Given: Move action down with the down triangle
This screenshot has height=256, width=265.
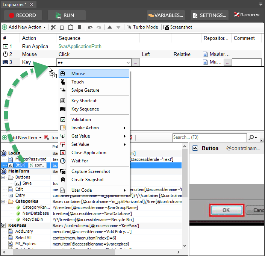Looking at the screenshot, I should coord(118,27).
